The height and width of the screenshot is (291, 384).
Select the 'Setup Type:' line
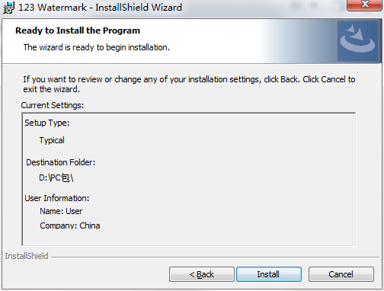click(47, 123)
